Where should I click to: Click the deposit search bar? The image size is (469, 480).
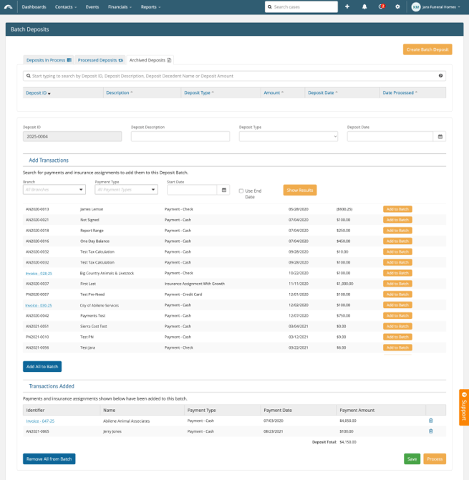[234, 76]
